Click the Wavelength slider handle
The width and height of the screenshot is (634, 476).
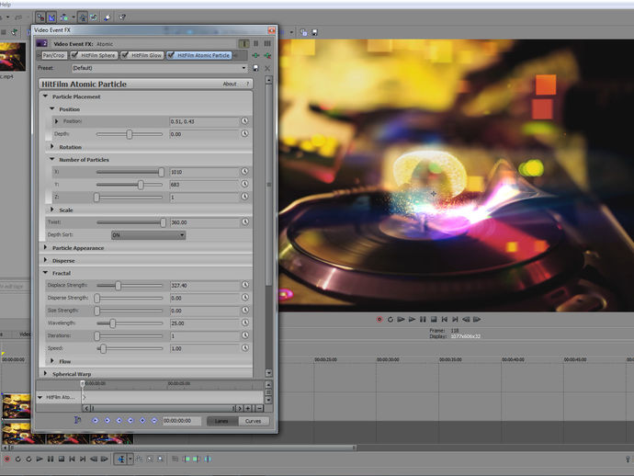pos(113,323)
